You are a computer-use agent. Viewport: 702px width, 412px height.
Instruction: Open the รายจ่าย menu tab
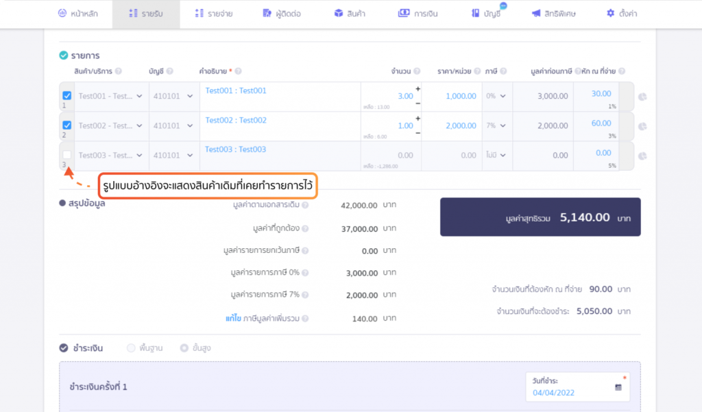pyautogui.click(x=214, y=14)
